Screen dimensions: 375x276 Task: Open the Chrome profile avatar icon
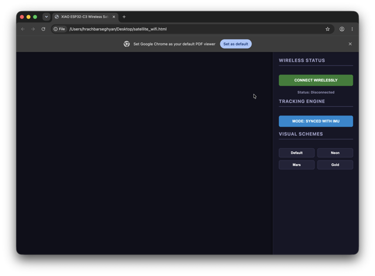(x=342, y=29)
